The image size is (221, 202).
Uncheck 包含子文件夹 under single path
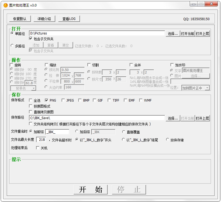coord(31,38)
